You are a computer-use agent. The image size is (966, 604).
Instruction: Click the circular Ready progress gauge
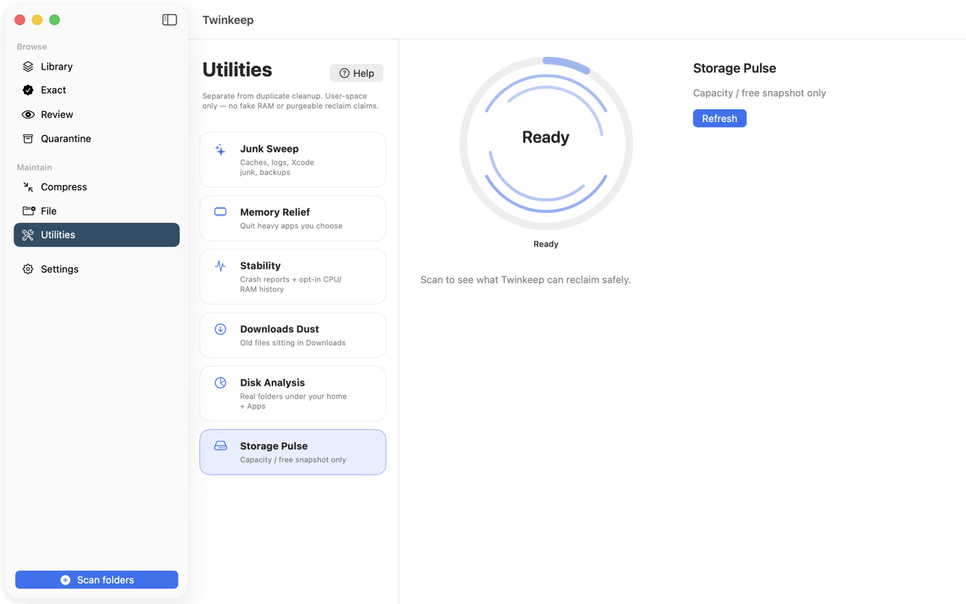coord(546,143)
